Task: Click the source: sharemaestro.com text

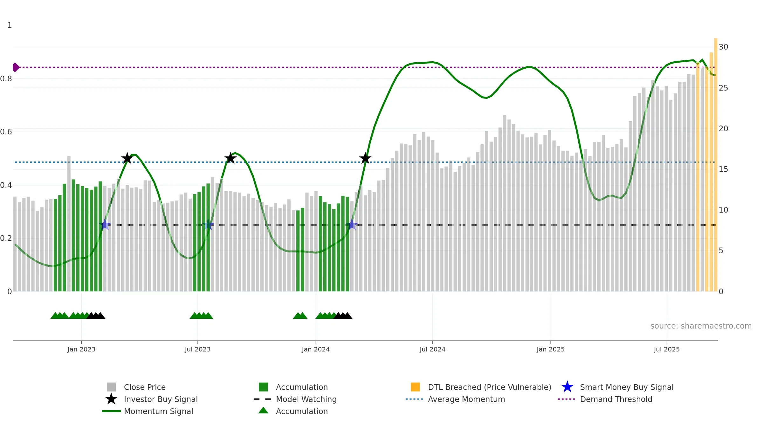Action: click(701, 326)
